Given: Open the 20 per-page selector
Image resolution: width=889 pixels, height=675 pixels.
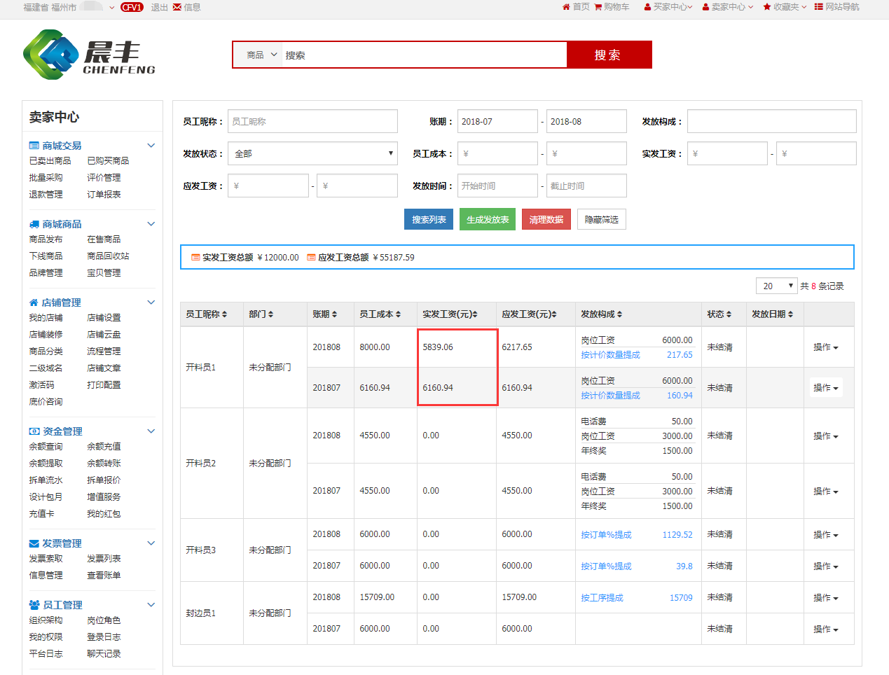Looking at the screenshot, I should 776,286.
